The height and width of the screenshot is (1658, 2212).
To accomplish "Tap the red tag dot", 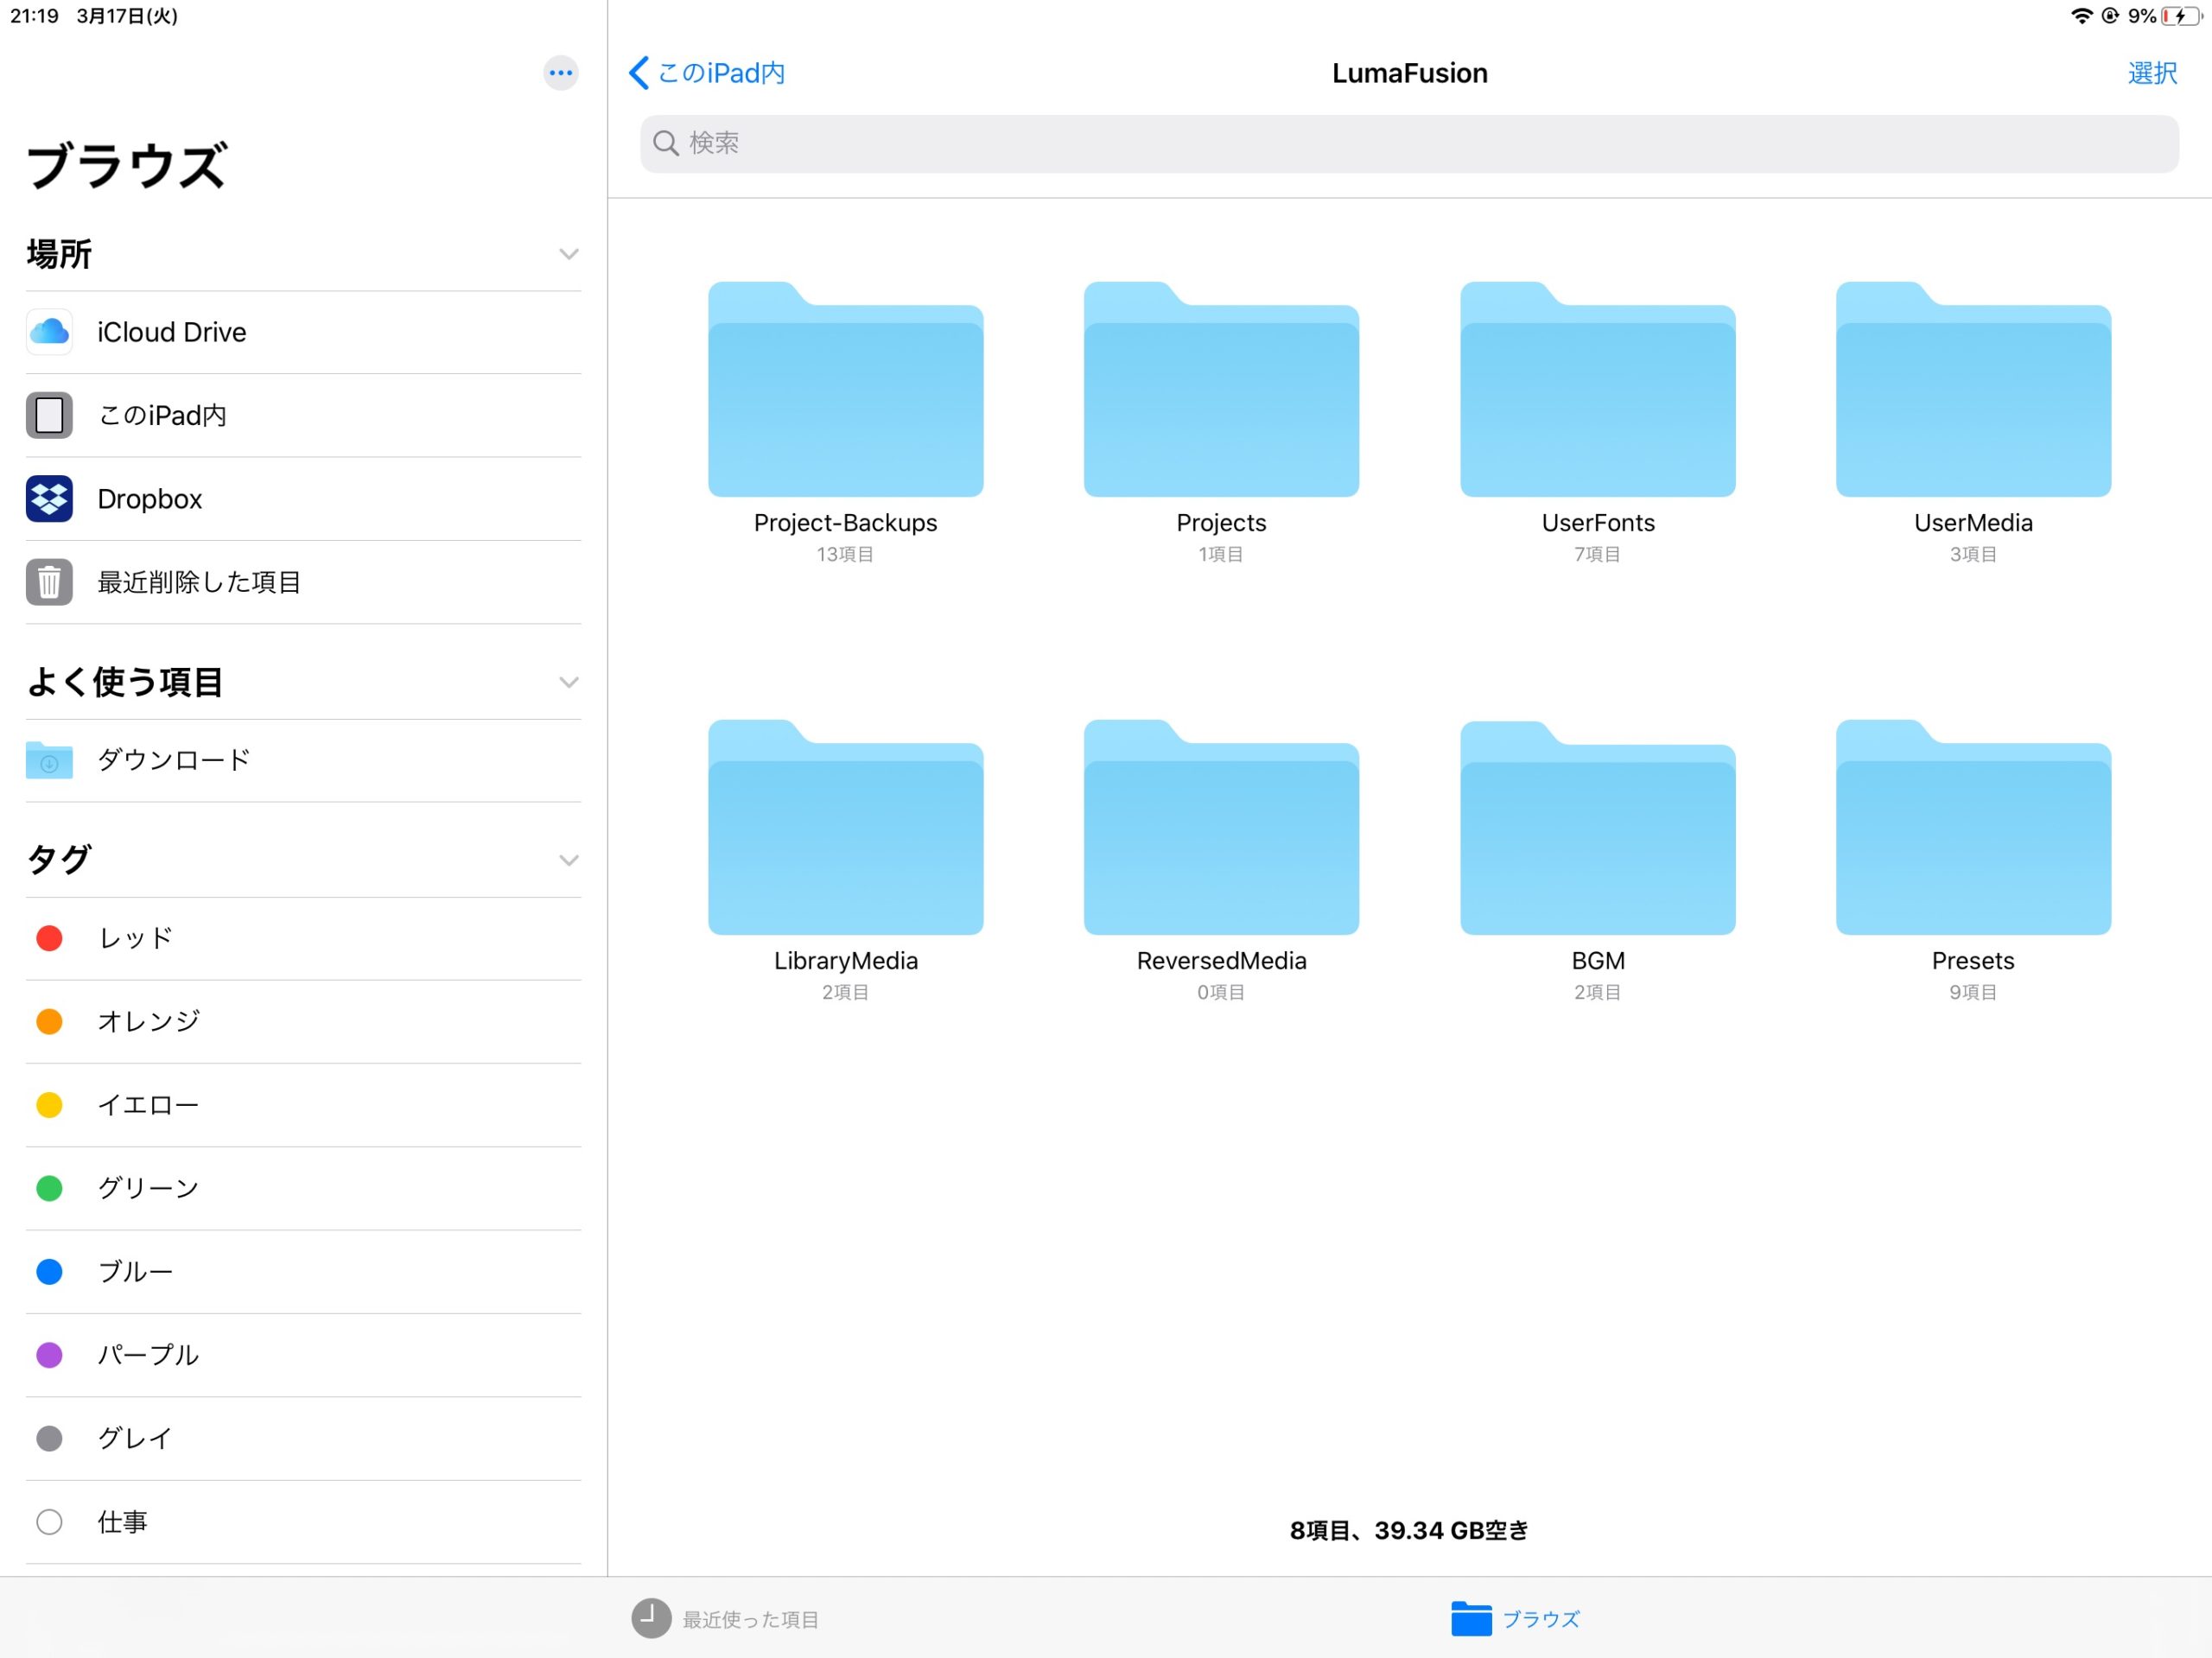I will pyautogui.click(x=49, y=938).
